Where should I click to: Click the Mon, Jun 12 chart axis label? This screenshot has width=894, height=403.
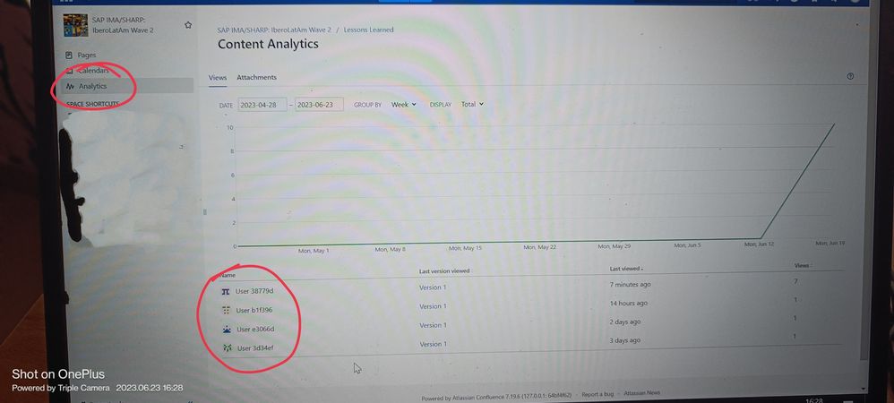[759, 244]
